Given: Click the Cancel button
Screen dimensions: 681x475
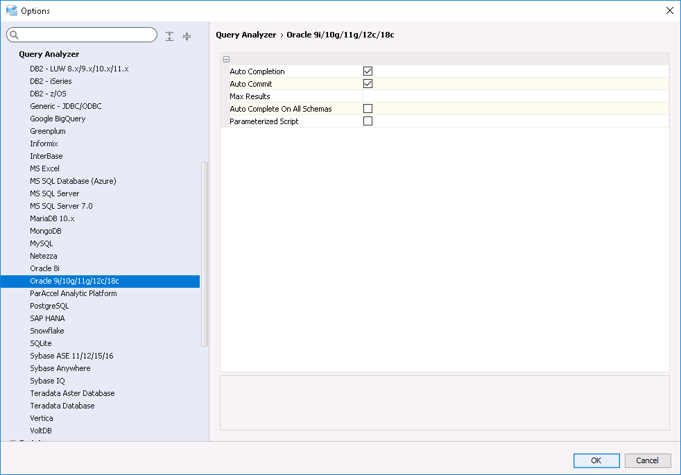Looking at the screenshot, I should pyautogui.click(x=647, y=460).
